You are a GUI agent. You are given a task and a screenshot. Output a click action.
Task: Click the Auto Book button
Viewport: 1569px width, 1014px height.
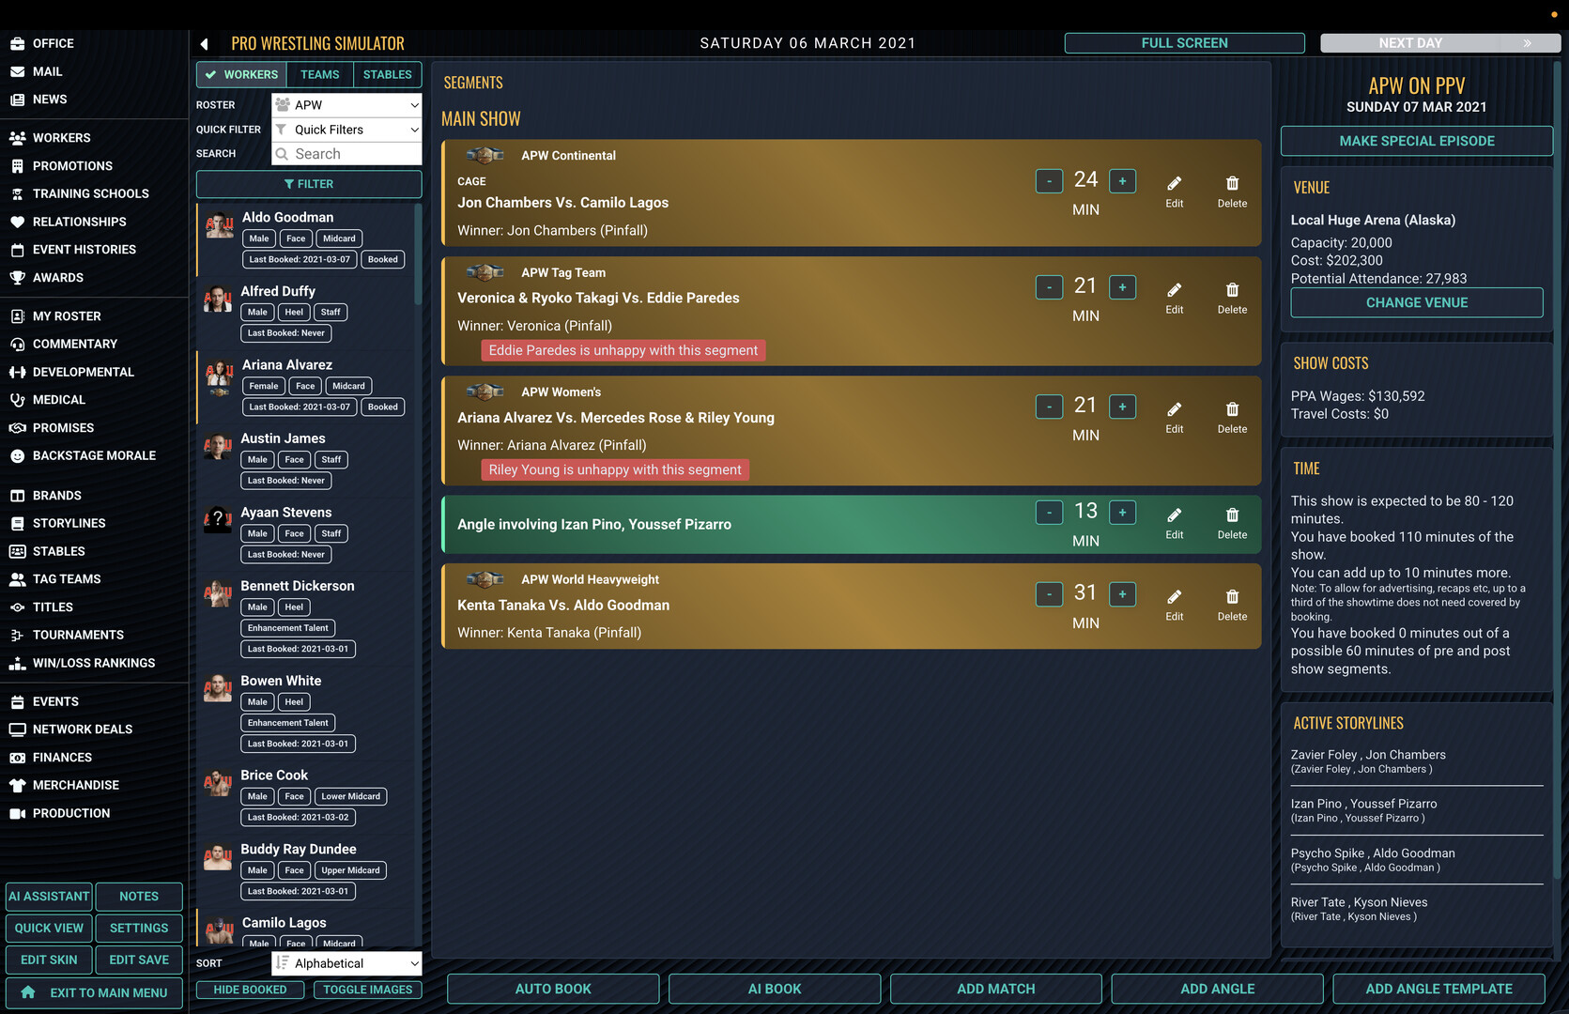click(x=553, y=989)
